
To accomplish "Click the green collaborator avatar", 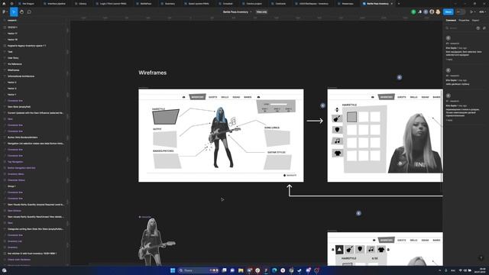I will (413, 12).
